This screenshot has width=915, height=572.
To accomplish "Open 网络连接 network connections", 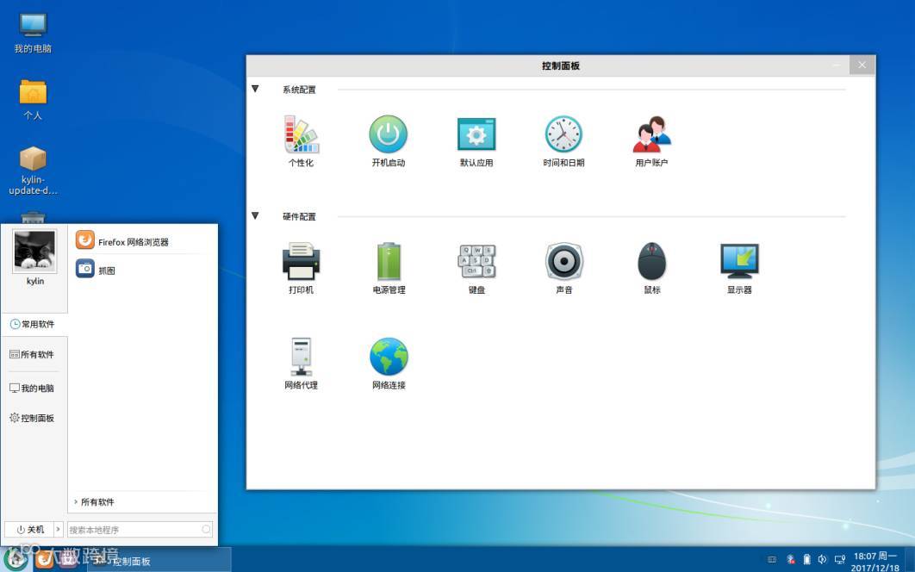I will pyautogui.click(x=389, y=364).
